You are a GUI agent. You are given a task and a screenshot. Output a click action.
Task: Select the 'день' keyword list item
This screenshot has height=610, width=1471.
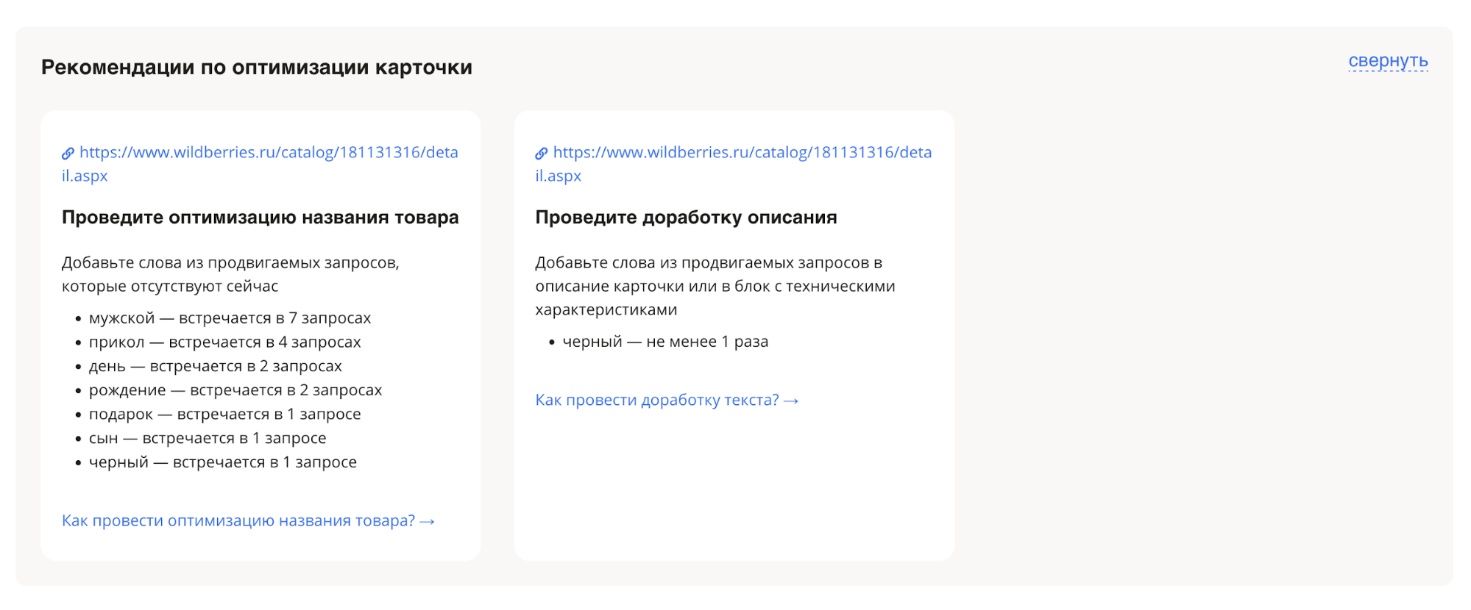pos(215,367)
